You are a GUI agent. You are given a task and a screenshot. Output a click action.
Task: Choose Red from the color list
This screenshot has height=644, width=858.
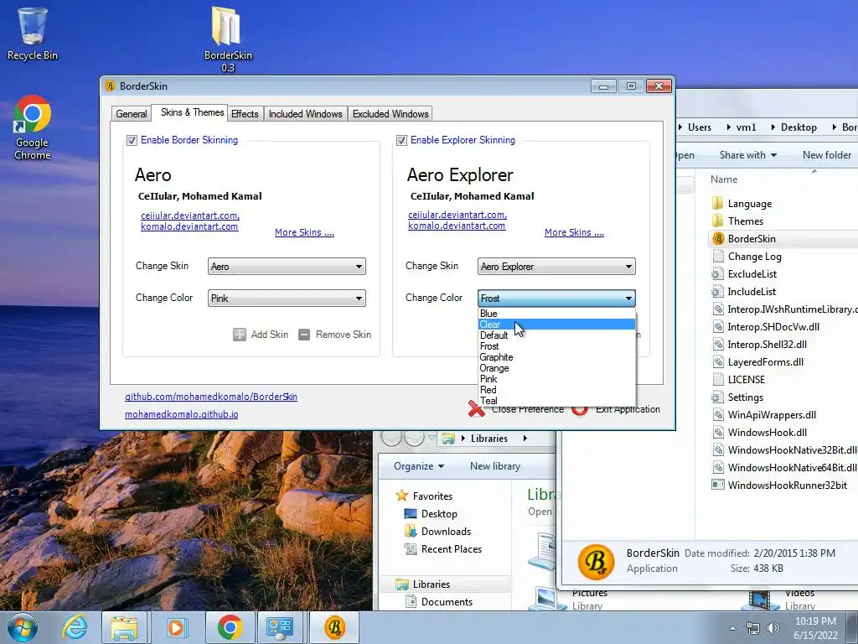pos(556,390)
